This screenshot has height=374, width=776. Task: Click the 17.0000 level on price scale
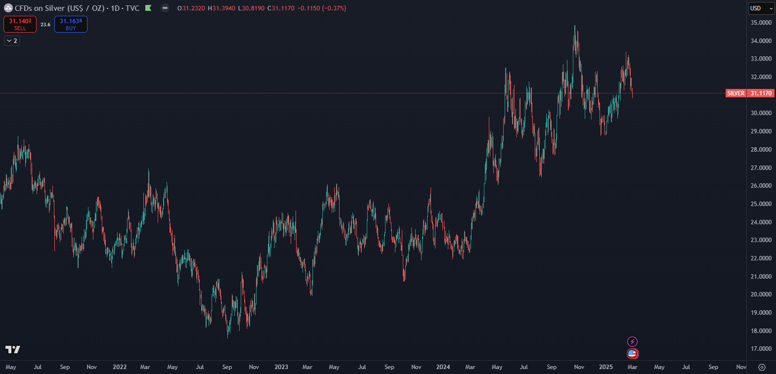point(761,349)
